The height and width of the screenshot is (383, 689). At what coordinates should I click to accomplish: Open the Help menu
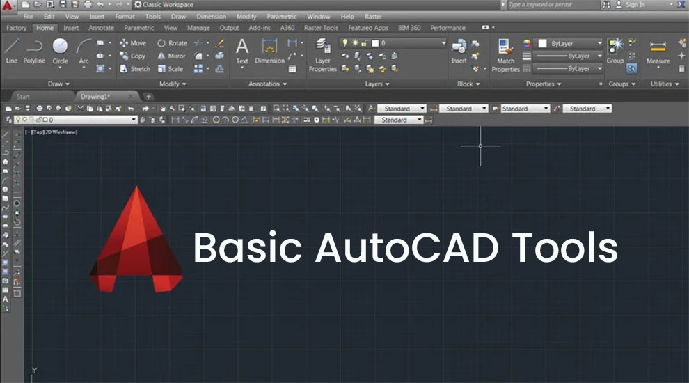pyautogui.click(x=347, y=16)
